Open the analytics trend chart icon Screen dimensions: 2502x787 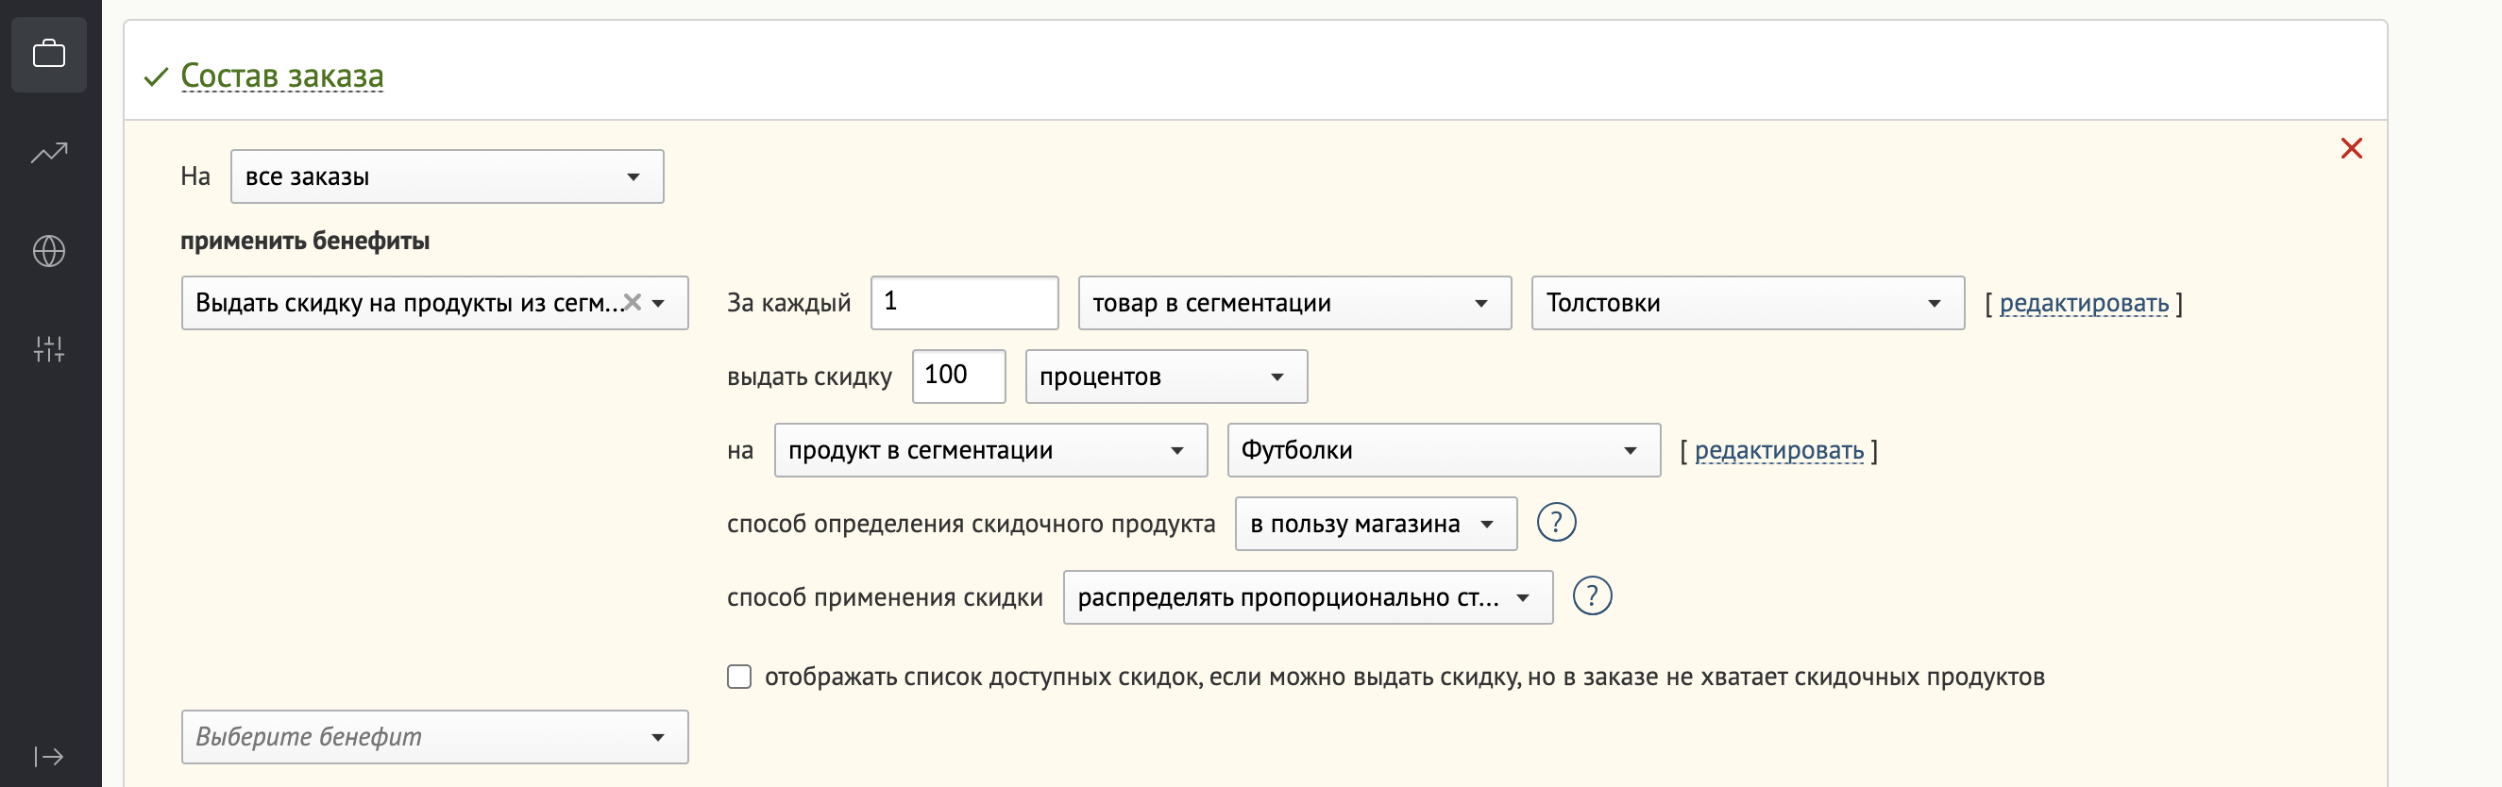(x=48, y=152)
